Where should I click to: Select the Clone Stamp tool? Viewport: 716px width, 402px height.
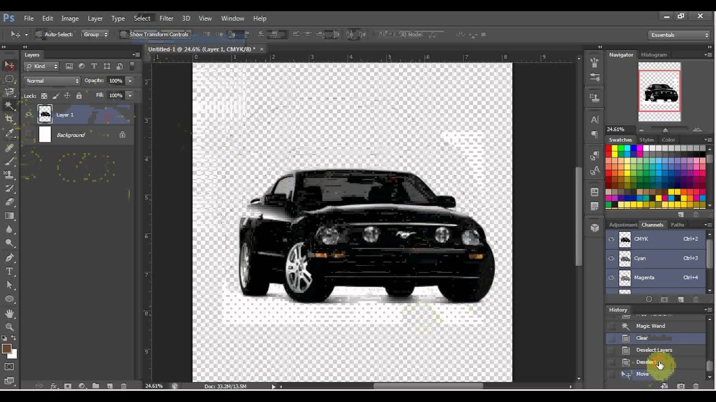10,175
